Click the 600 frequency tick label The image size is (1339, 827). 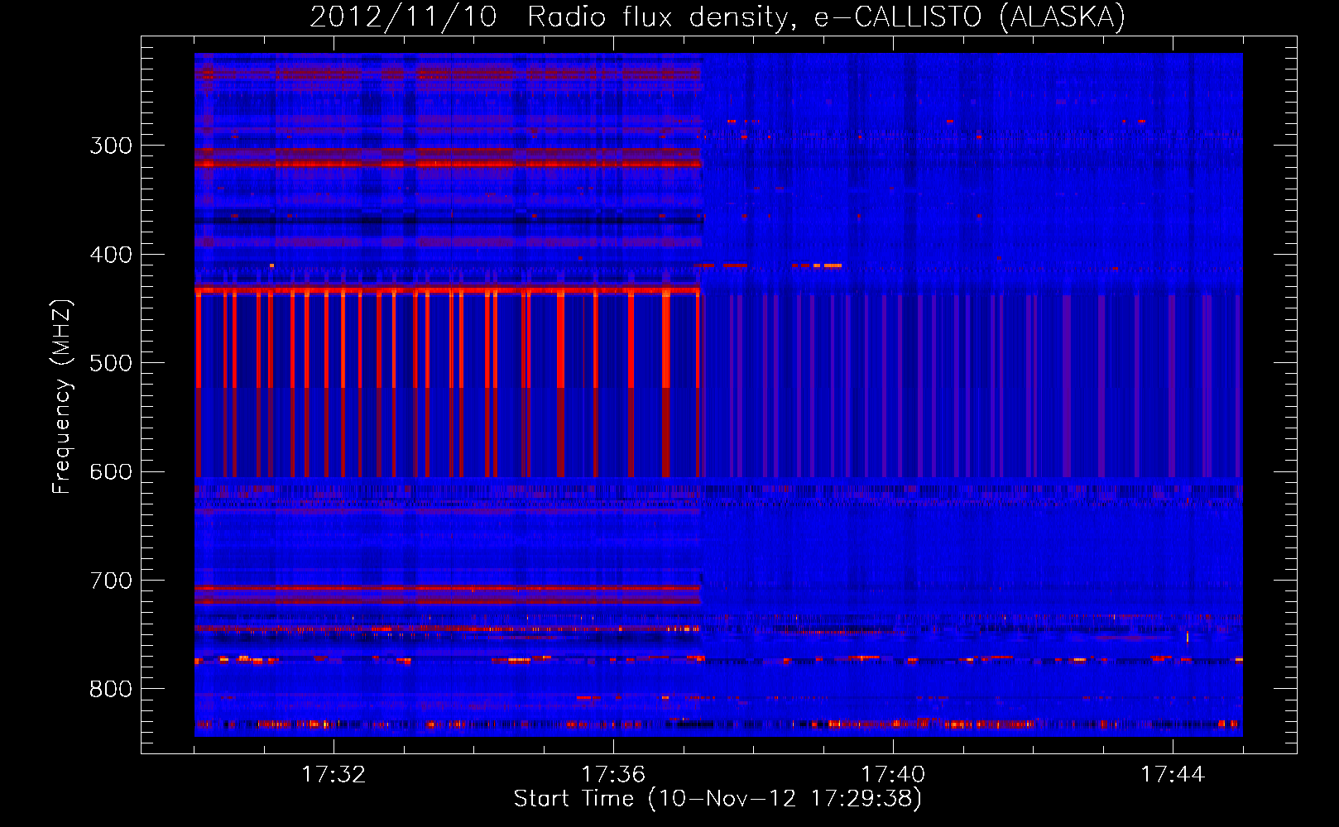pyautogui.click(x=112, y=472)
